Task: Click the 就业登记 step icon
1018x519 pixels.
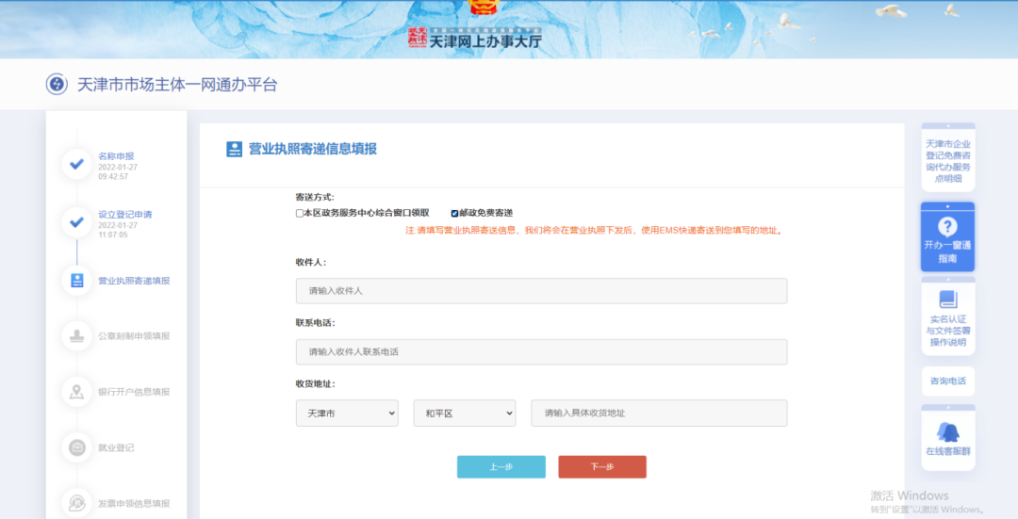Action: tap(76, 447)
